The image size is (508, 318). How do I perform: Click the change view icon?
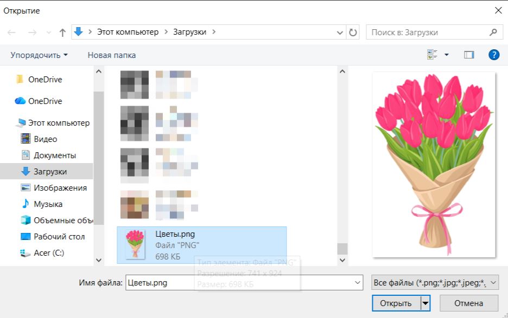pos(433,55)
